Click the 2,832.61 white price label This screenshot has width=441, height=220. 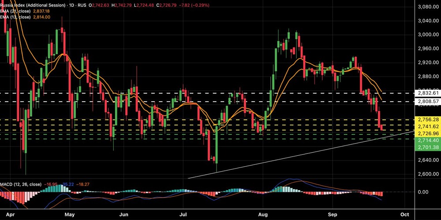coord(427,93)
